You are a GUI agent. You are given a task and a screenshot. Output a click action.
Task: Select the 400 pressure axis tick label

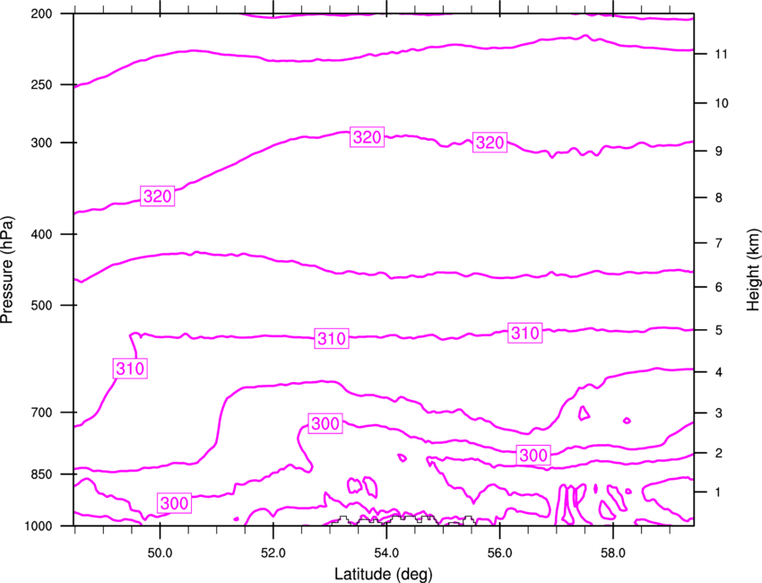pos(41,234)
